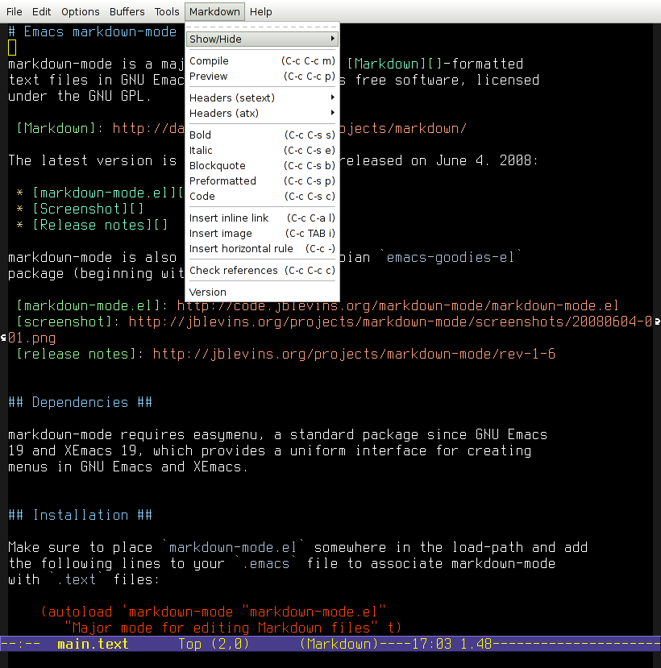The width and height of the screenshot is (661, 668).
Task: Click the '[screenshot]:' definition label
Action: tap(69, 322)
